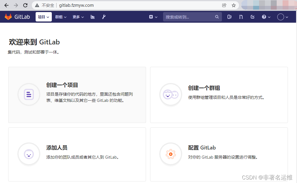297x183 pixels.
Task: Click the GitLab fox logo
Action: [8, 17]
